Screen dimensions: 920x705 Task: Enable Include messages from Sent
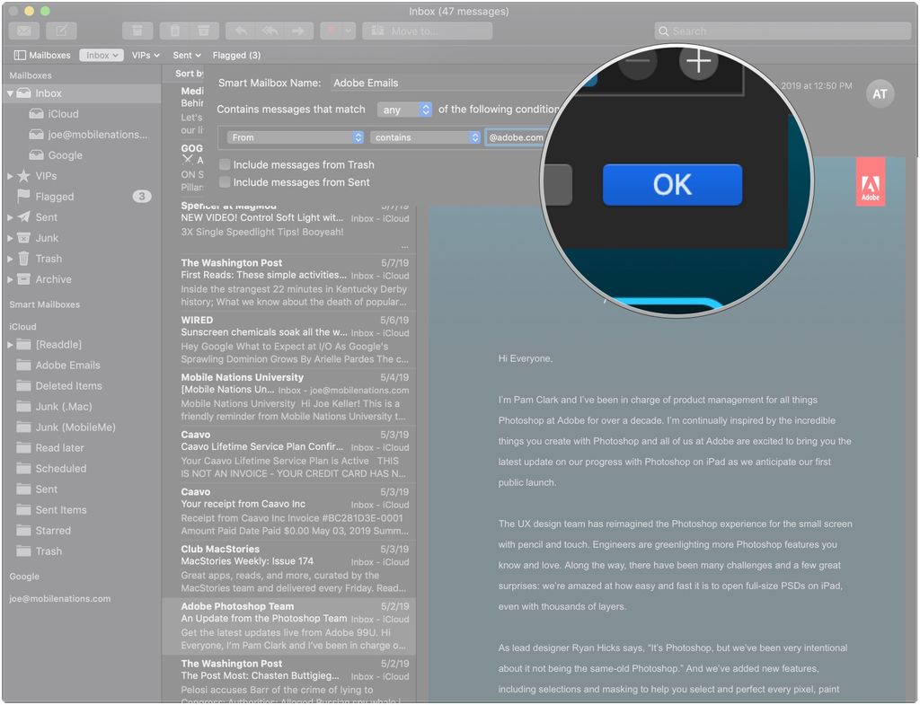click(224, 182)
